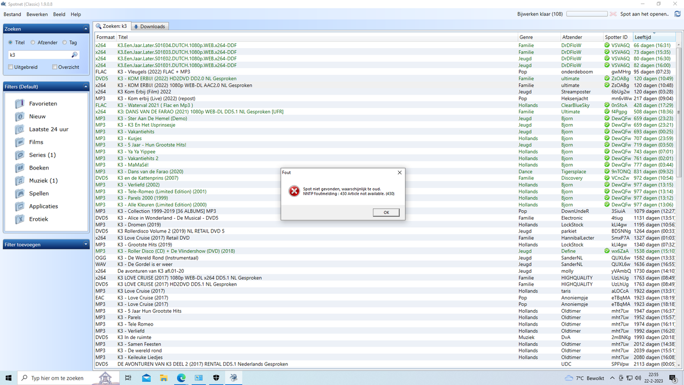Screen dimensions: 684x385
Task: Select De avonturen van K3 afl.01-20
Action: 386,271
